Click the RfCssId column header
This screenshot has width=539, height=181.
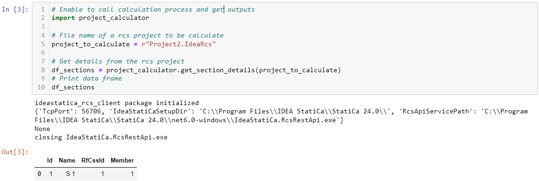pos(93,160)
